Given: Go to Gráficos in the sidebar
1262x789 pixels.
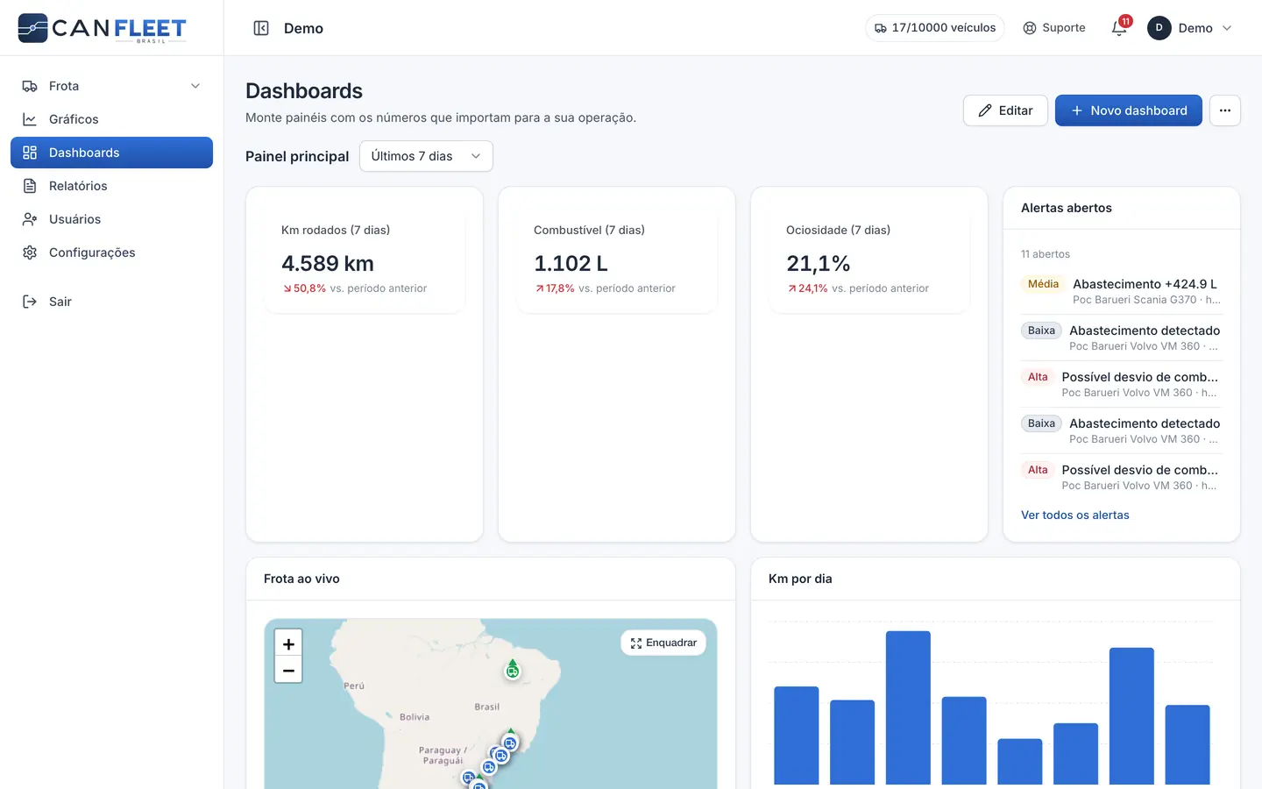Looking at the screenshot, I should pyautogui.click(x=111, y=119).
